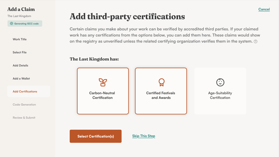Viewport: 279px width, 157px height.
Task: Click the smiley face Age-Suitability icon
Action: click(x=220, y=82)
